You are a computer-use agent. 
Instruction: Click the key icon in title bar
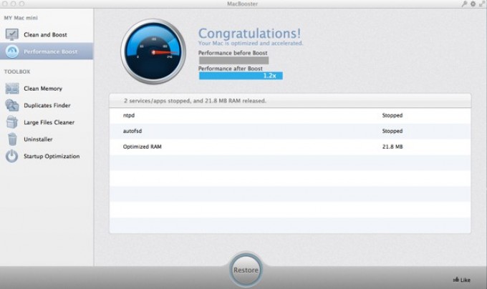[464, 4]
